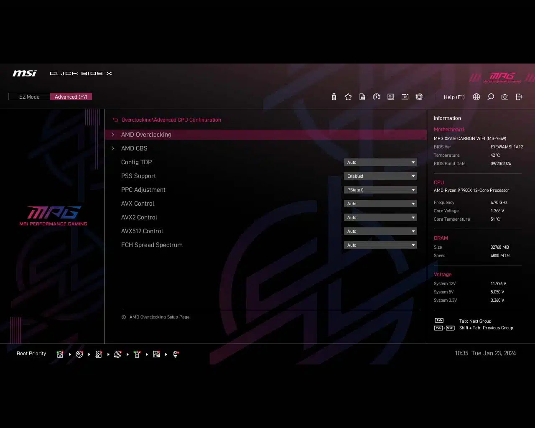Click the info circle beside setup page hint
Viewport: 535px width, 428px height.
[x=124, y=317]
